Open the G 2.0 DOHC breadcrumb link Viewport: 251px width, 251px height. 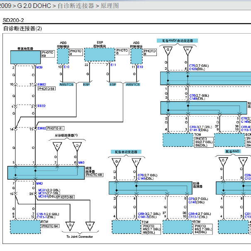pos(34,6)
